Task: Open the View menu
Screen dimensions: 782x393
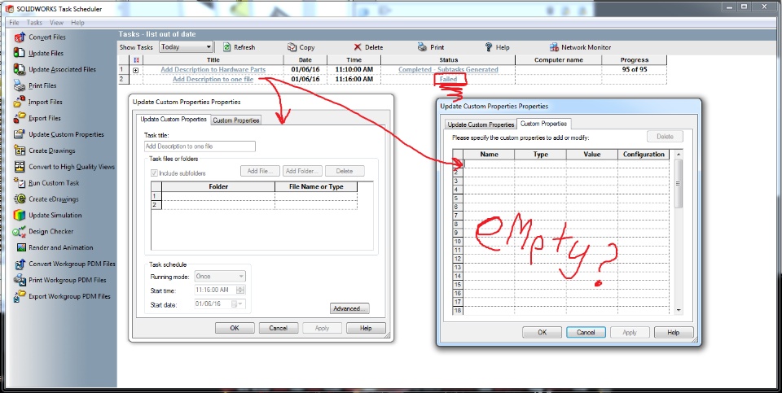Action: [x=56, y=23]
